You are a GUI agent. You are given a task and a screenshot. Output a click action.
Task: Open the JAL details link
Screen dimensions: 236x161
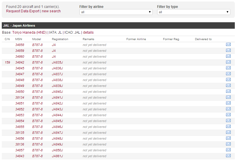coord(88,32)
